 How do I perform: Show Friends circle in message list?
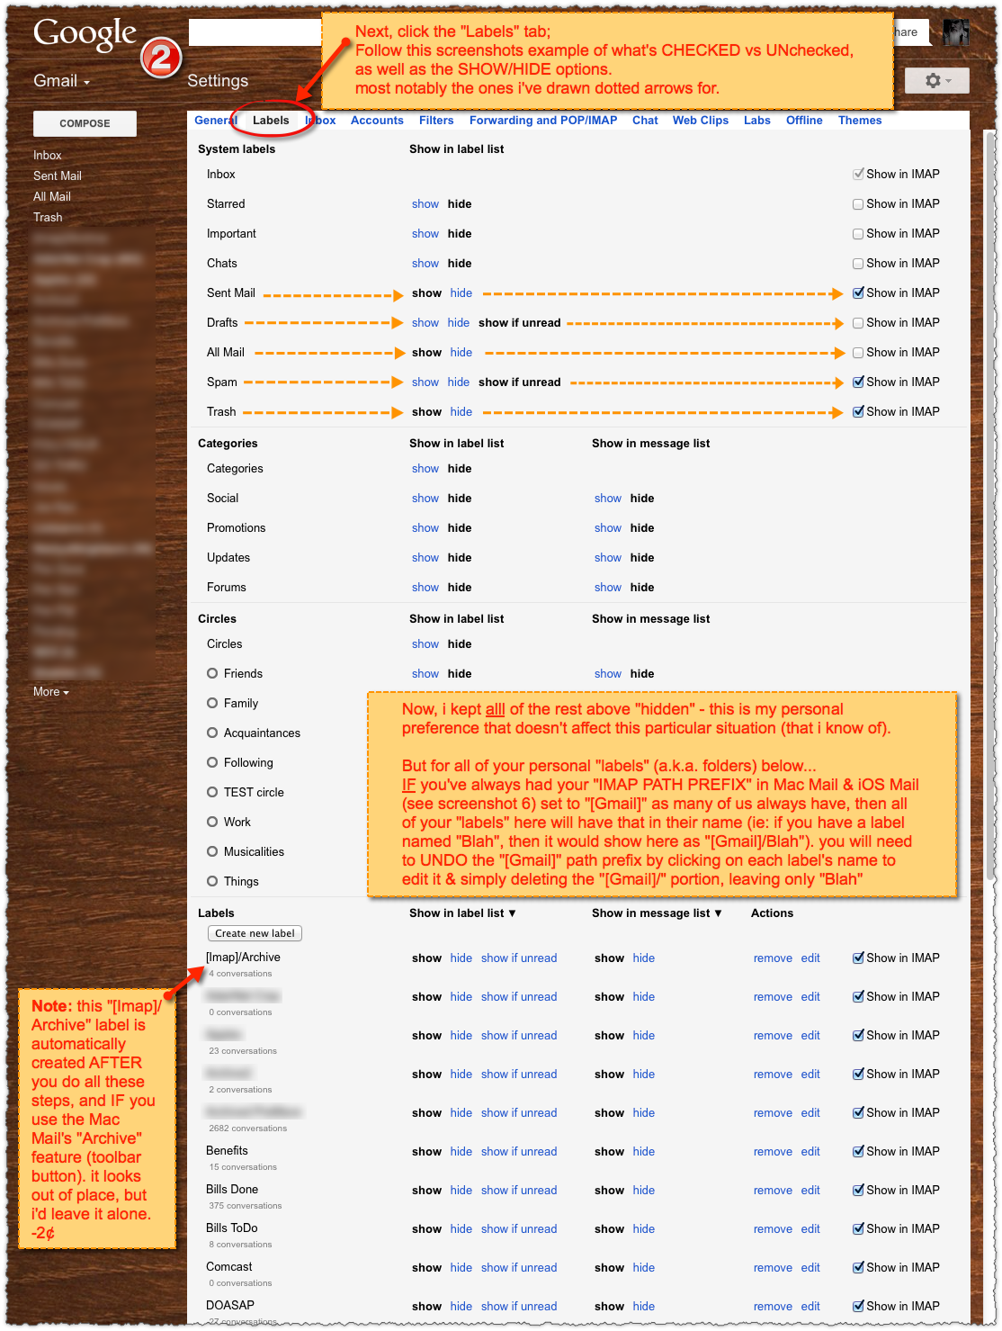click(x=608, y=674)
